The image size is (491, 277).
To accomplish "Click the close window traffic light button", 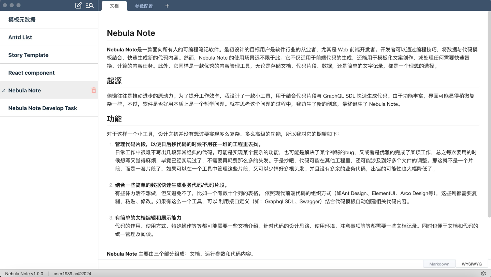I will [x=5, y=5].
